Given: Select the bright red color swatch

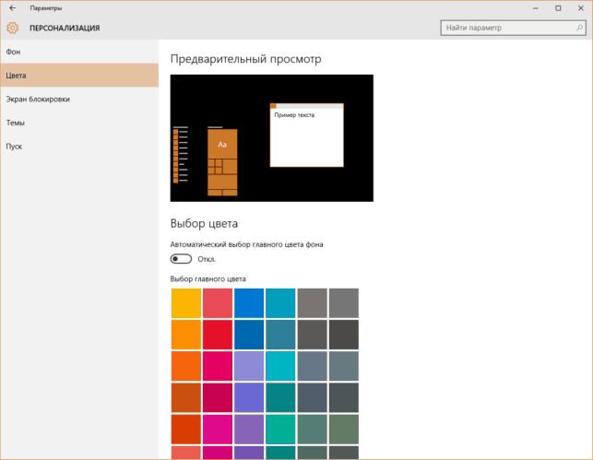Looking at the screenshot, I should tap(218, 335).
